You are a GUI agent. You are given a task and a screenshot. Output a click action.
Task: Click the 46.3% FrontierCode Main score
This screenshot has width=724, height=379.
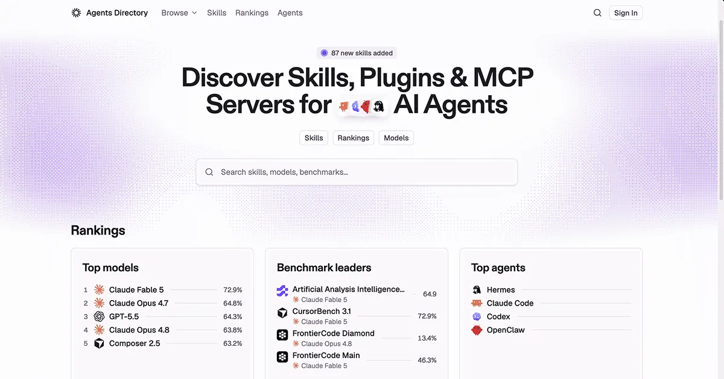point(427,360)
